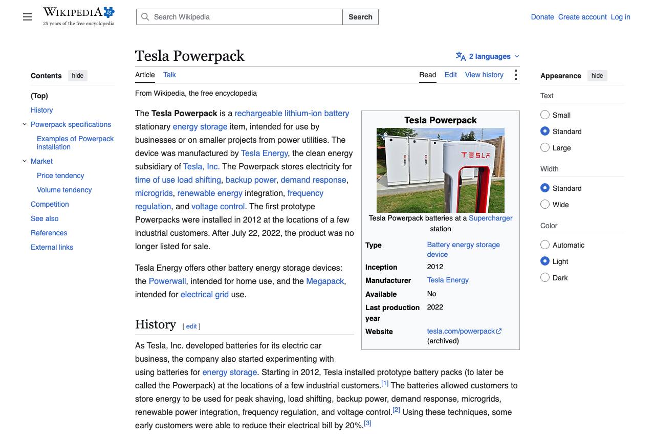
Task: Select Light color mode
Action: [545, 261]
